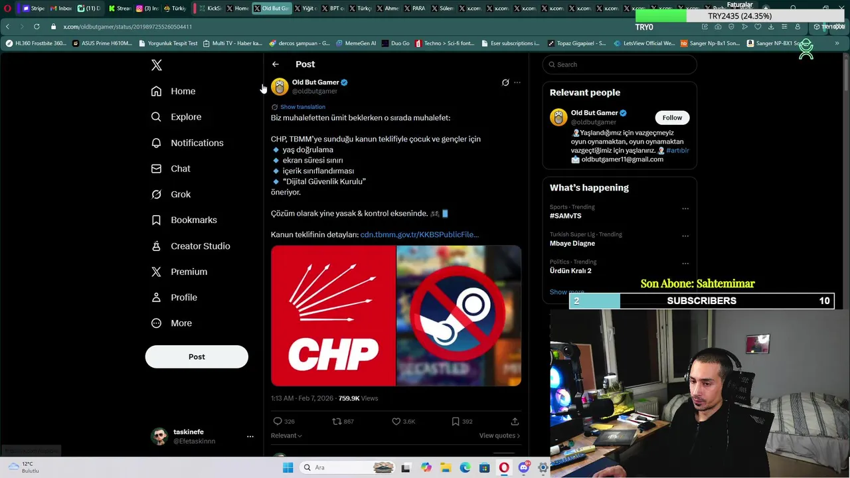The height and width of the screenshot is (478, 850).
Task: Open the cdn.tbmm.gov.tr link
Action: (x=420, y=234)
